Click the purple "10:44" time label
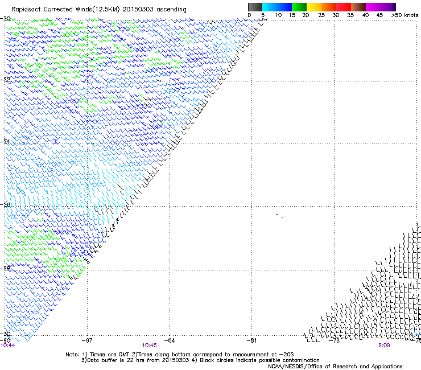This screenshot has width=421, height=370. tap(8, 346)
